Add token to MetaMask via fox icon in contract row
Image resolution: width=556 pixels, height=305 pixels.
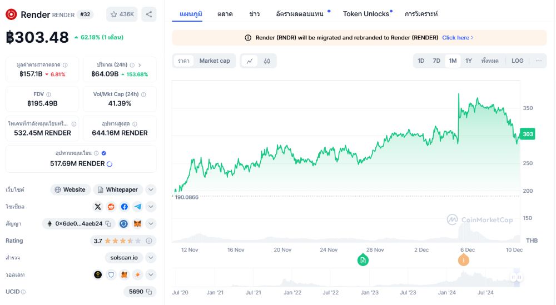pyautogui.click(x=137, y=223)
